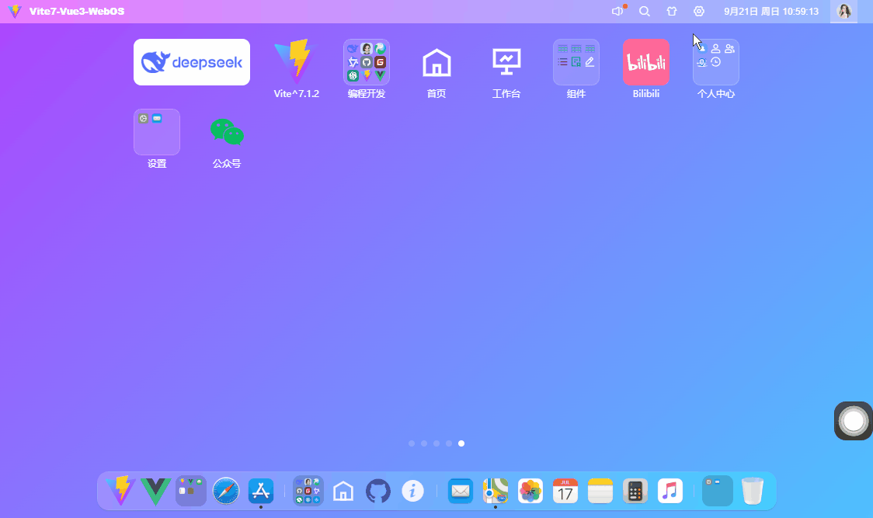Click the Vue logo in the dock

[x=155, y=491]
